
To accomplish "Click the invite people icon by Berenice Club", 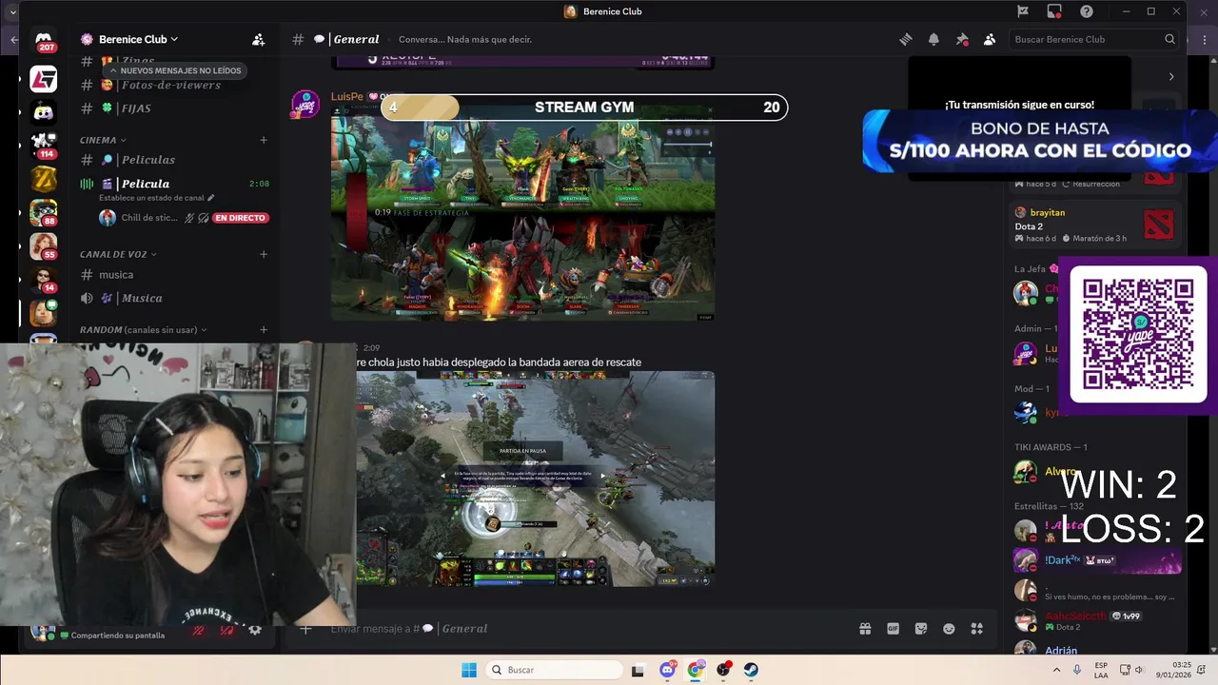I will [x=258, y=39].
